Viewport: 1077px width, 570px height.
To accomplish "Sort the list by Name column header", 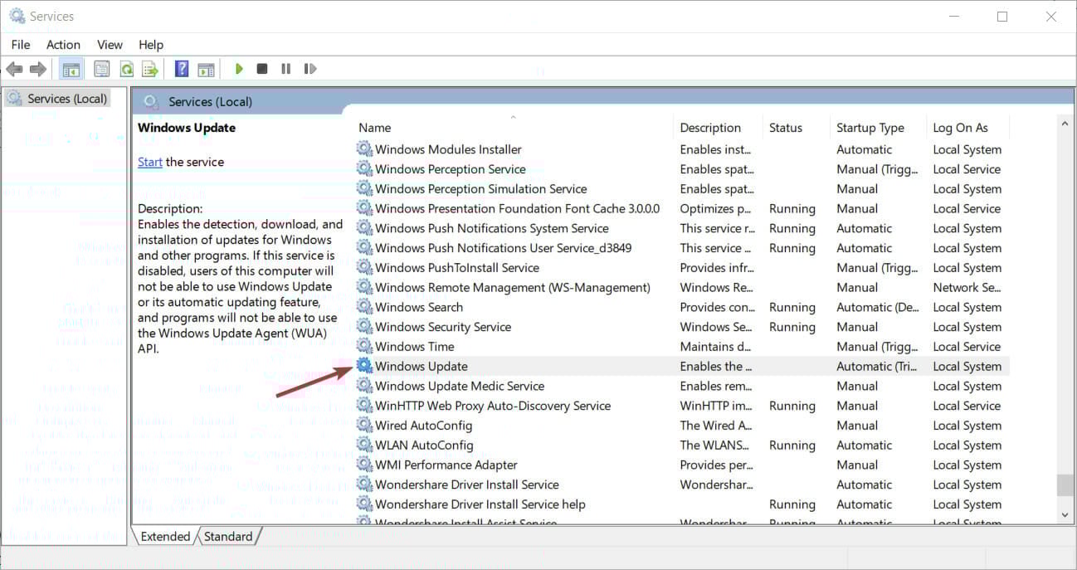I will pos(375,128).
